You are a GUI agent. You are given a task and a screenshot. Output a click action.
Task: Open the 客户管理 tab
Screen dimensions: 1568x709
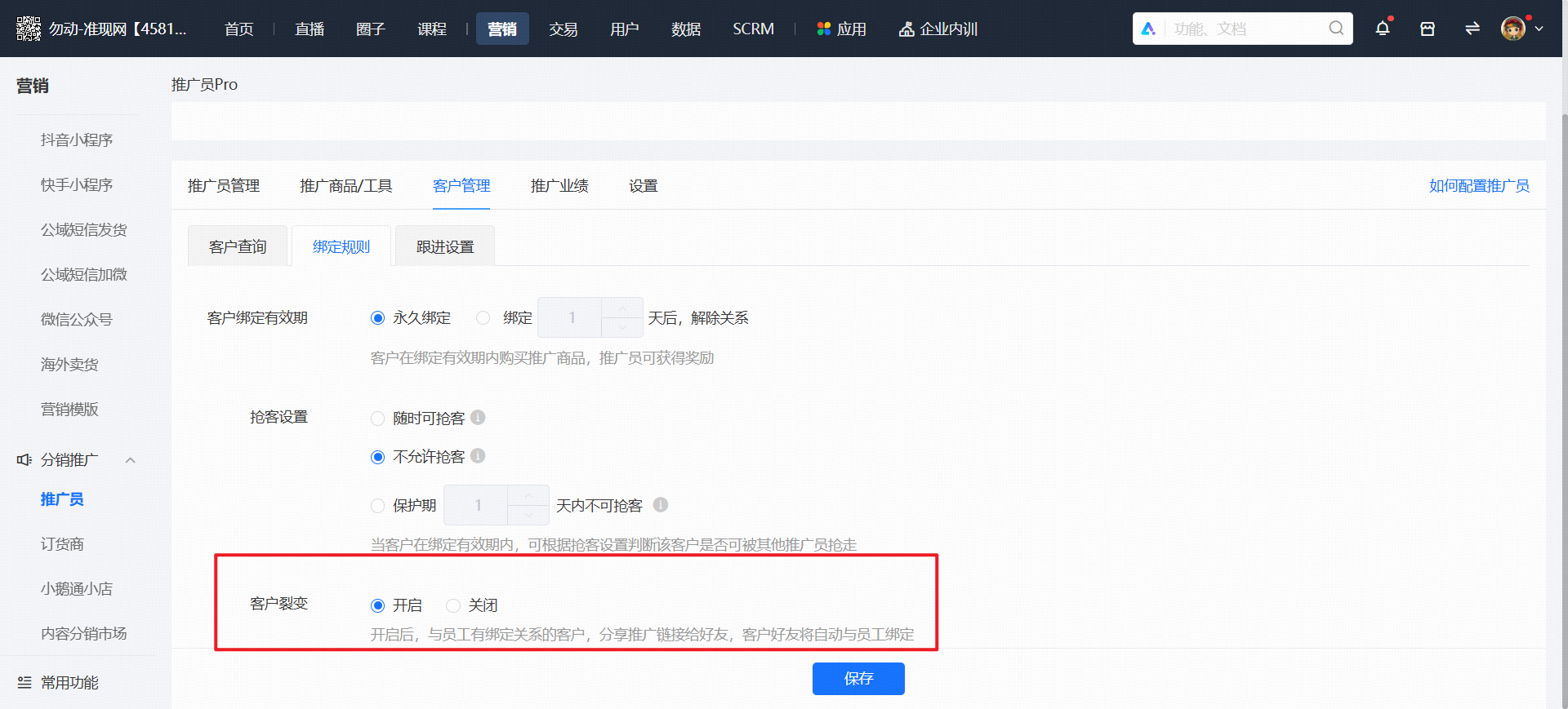pos(461,186)
